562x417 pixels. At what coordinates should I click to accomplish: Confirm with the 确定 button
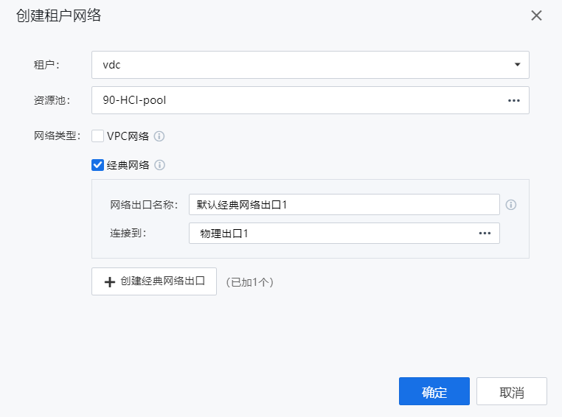point(434,391)
